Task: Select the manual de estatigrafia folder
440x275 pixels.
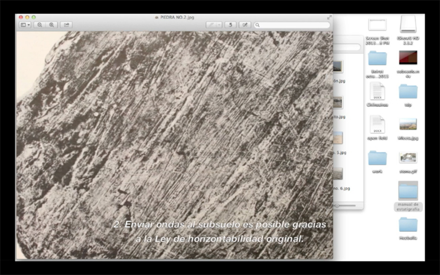Action: (408, 191)
